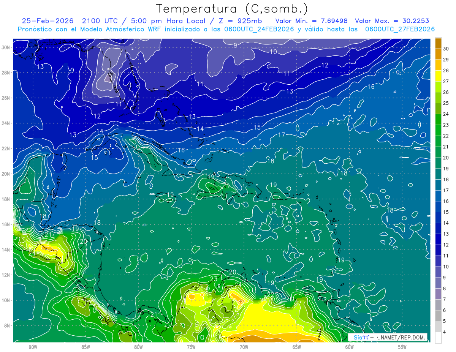The height and width of the screenshot is (352, 456).
Task: Click the '18N' latitude axis label
Action: click(6, 199)
